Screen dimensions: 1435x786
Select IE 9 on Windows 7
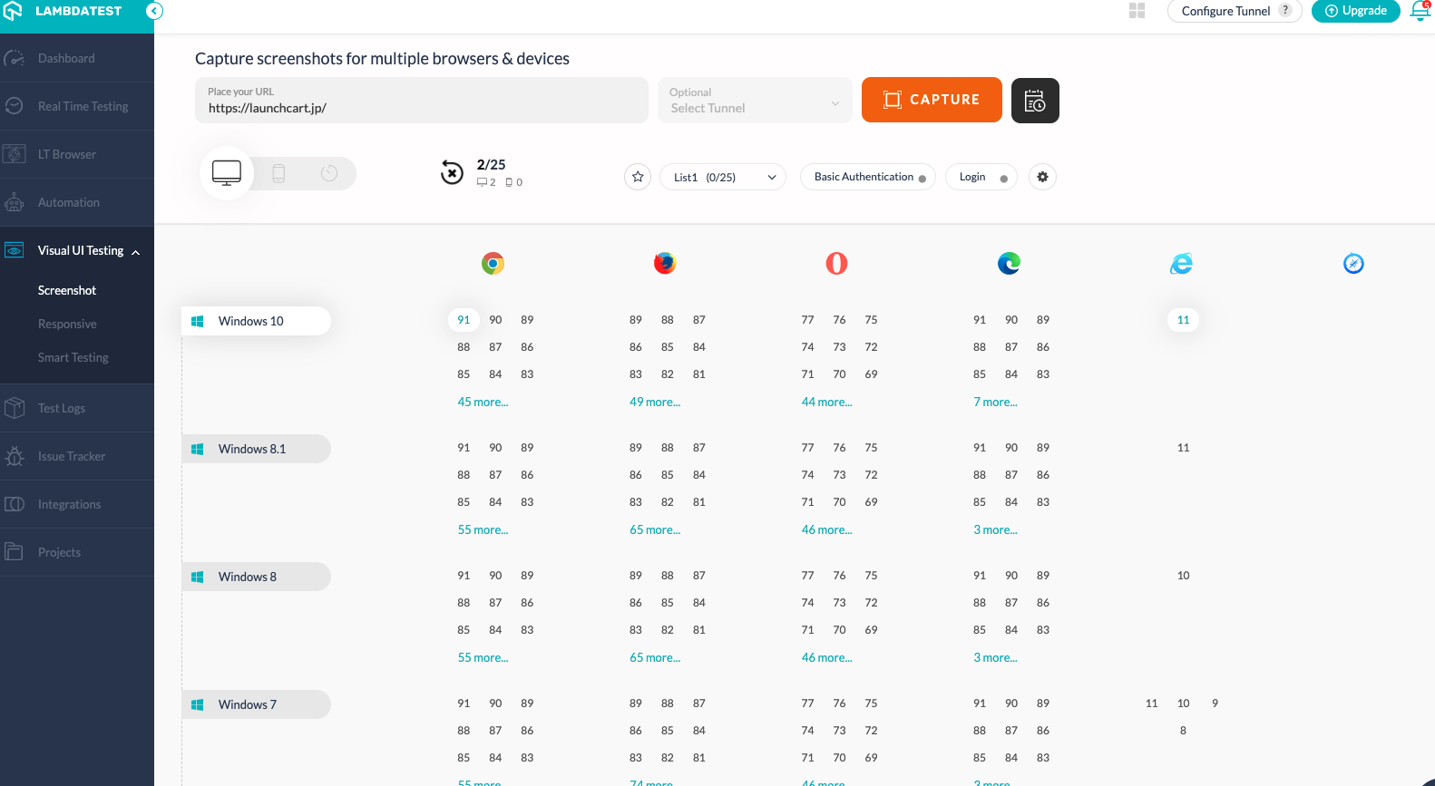coord(1215,704)
